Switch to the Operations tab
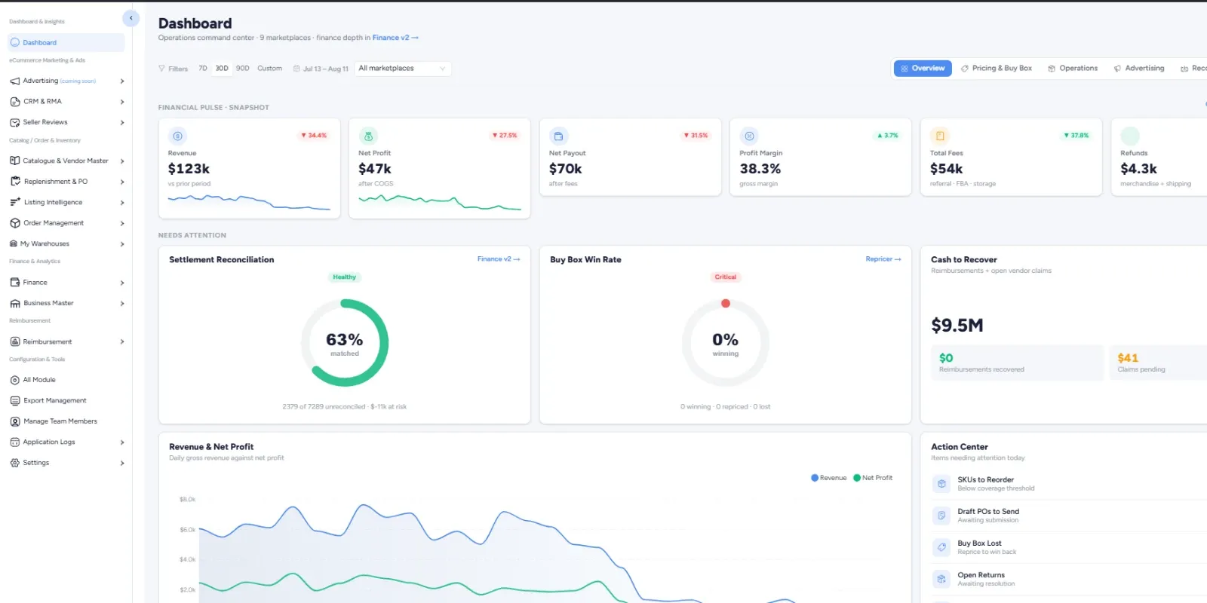Image resolution: width=1207 pixels, height=603 pixels. (x=1073, y=69)
